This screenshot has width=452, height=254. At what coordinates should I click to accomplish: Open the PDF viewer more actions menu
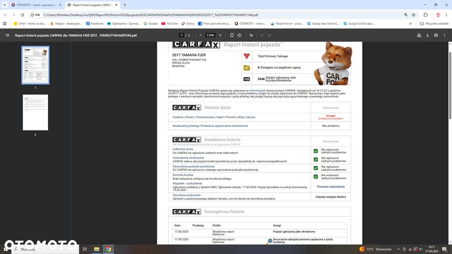click(x=444, y=35)
